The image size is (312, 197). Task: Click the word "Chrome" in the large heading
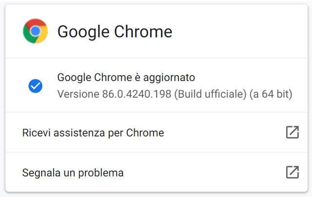143,32
